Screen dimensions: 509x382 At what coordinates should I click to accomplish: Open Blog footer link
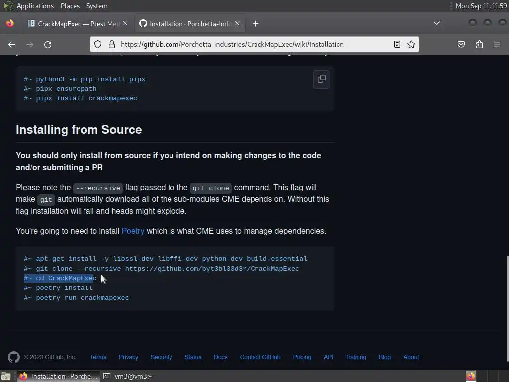385,357
